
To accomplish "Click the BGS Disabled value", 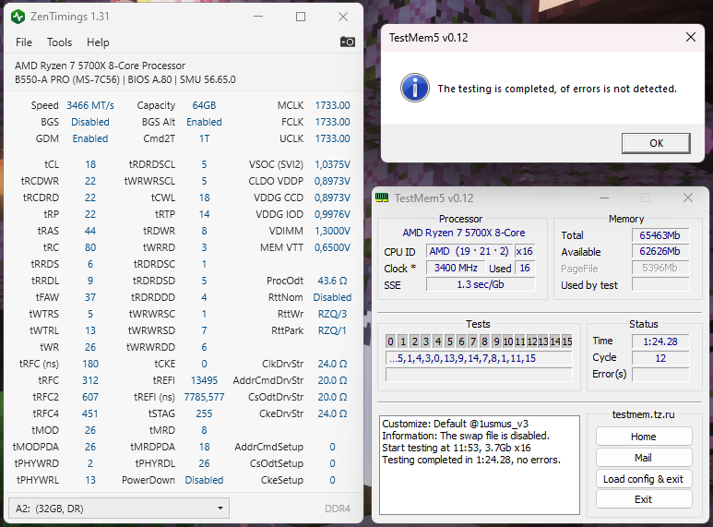I will pyautogui.click(x=90, y=122).
